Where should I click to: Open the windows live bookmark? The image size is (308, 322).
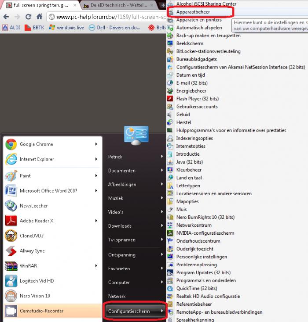[x=66, y=28]
